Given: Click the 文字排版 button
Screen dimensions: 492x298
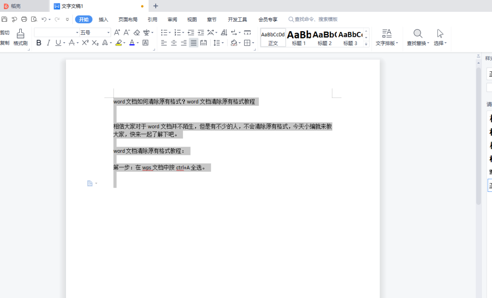Looking at the screenshot, I should 387,36.
